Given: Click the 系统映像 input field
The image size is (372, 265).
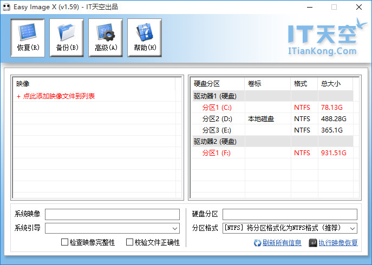Looking at the screenshot, I should pos(112,214).
